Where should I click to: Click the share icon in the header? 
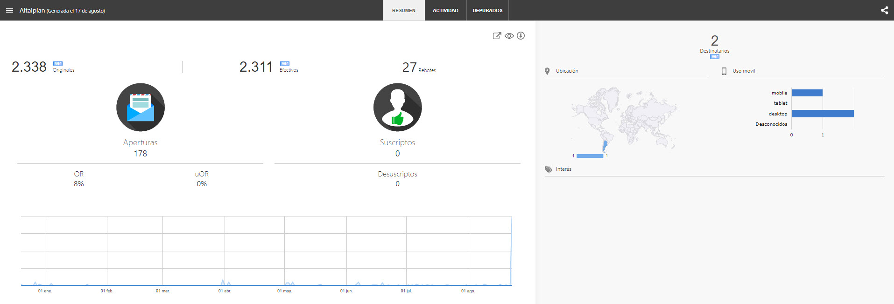click(884, 10)
